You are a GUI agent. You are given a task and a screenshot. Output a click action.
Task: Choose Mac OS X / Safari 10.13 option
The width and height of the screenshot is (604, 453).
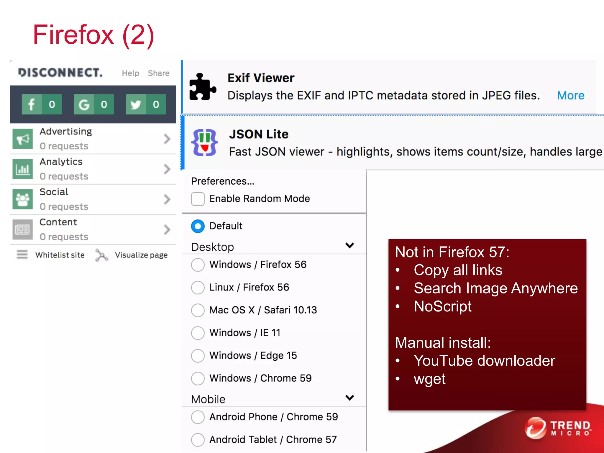pos(198,310)
